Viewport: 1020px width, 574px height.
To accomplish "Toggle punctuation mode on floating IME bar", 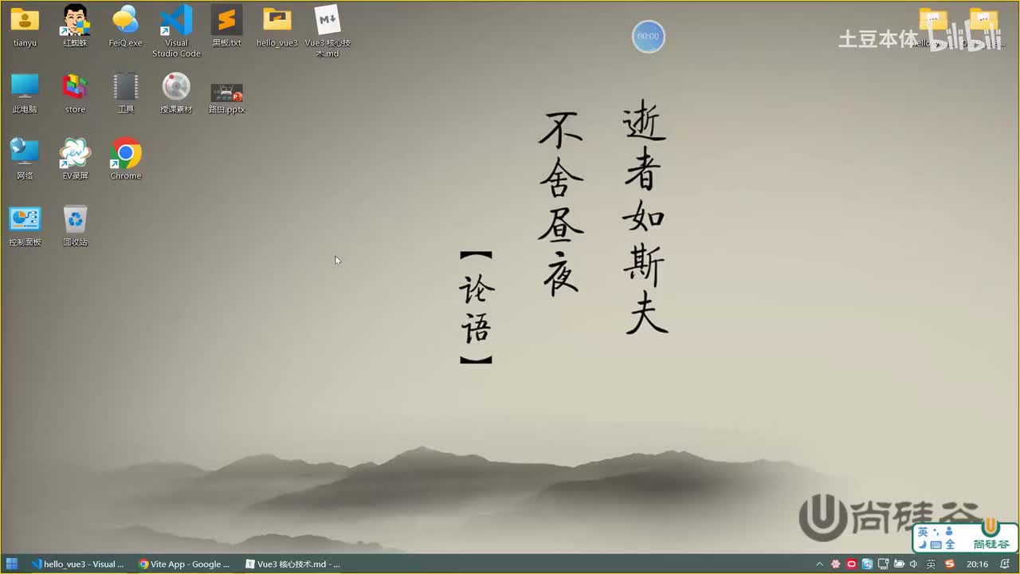I will tap(936, 531).
